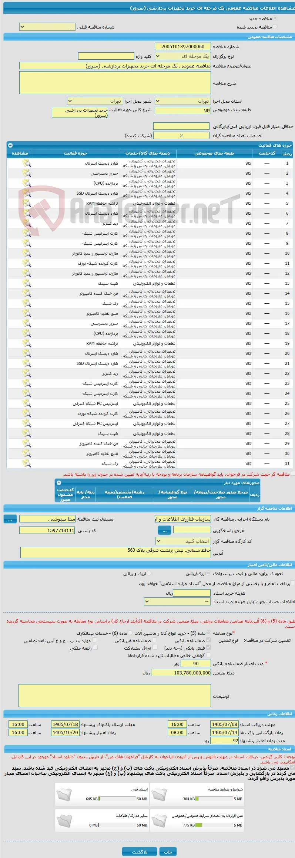Toggle the اوراق مشارکت checkbox
The width and height of the screenshot is (295, 858).
[155, 647]
